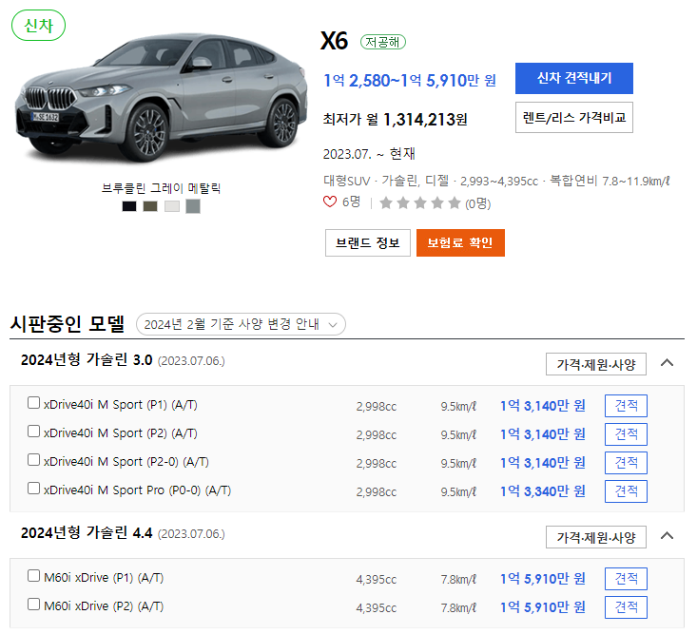Open the 2024년 2월 기준 사양 변경 안내 dropdown
This screenshot has height=634, width=697.
(241, 324)
